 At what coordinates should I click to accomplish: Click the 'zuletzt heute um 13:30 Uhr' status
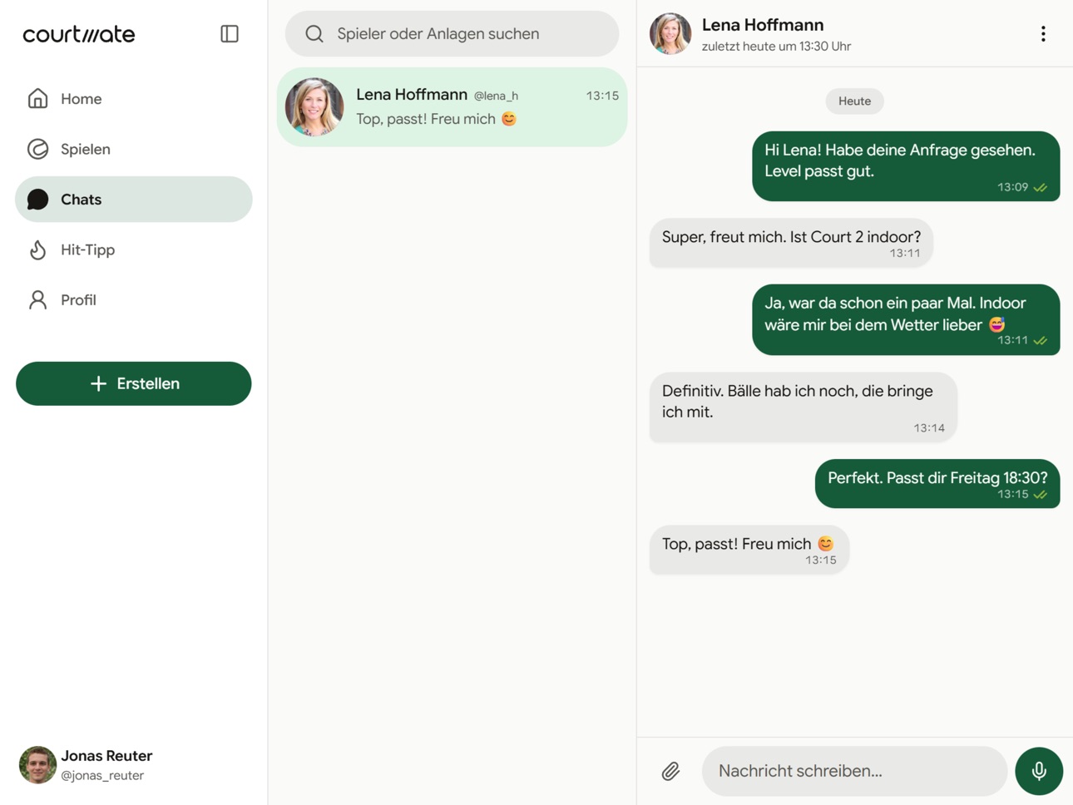click(x=776, y=47)
